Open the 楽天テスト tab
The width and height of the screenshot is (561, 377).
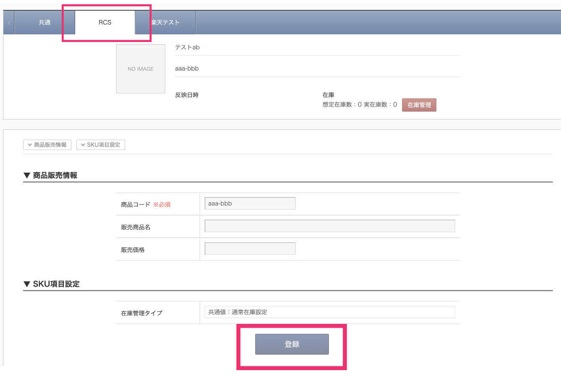pos(166,22)
